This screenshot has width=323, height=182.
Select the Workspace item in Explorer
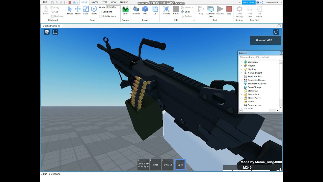(x=253, y=62)
